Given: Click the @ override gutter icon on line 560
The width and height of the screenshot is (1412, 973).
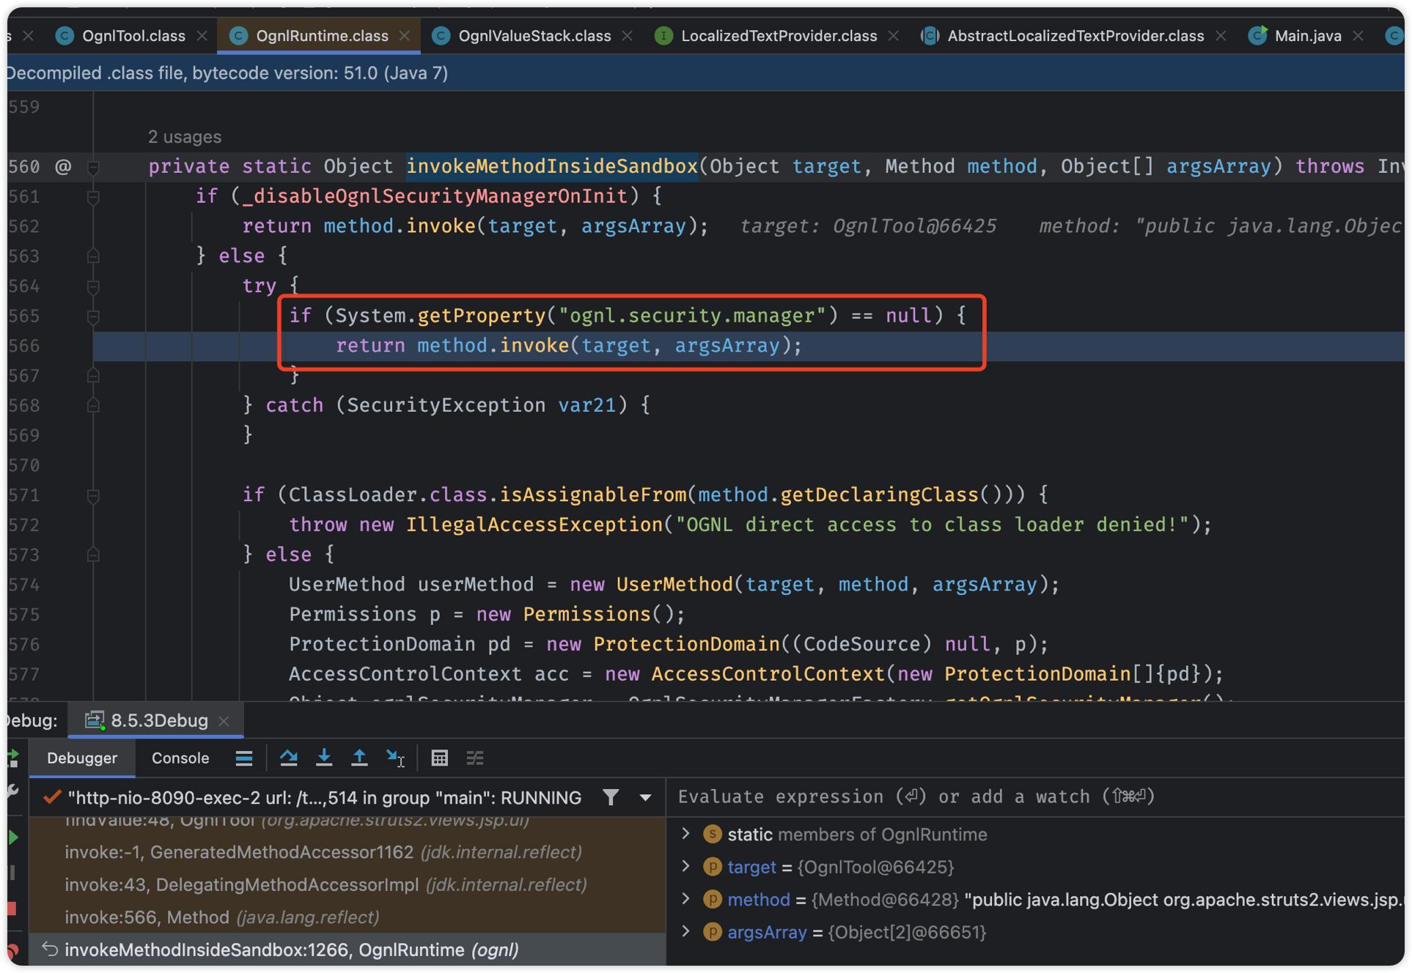Looking at the screenshot, I should coord(63,166).
